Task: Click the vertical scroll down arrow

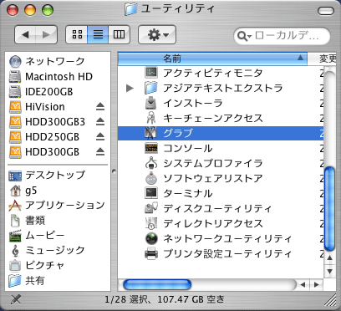Action: click(x=330, y=271)
